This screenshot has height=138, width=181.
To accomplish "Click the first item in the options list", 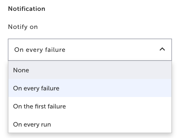I will point(21,70).
